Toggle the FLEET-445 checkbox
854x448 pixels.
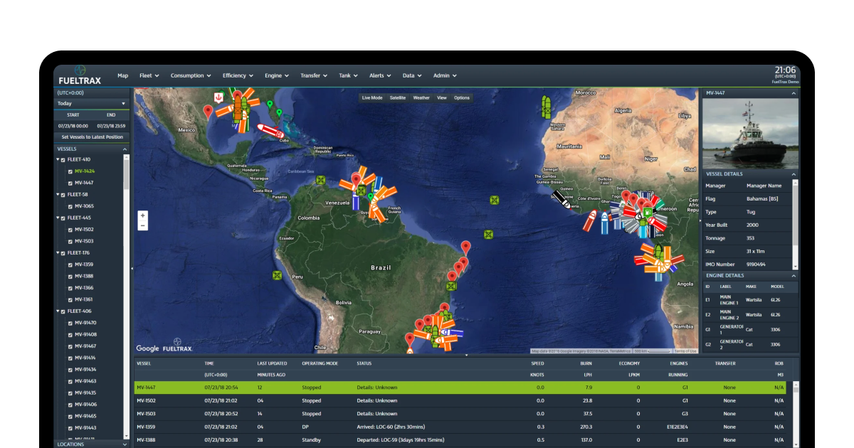[63, 218]
